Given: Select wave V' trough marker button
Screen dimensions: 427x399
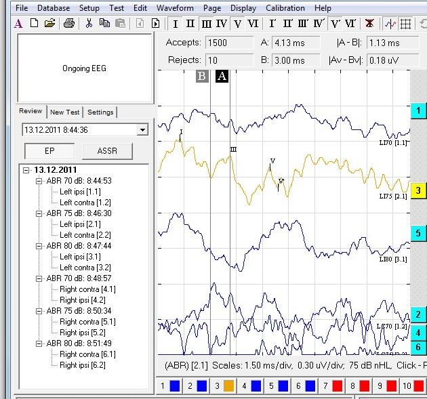Looking at the screenshot, I should [x=335, y=24].
